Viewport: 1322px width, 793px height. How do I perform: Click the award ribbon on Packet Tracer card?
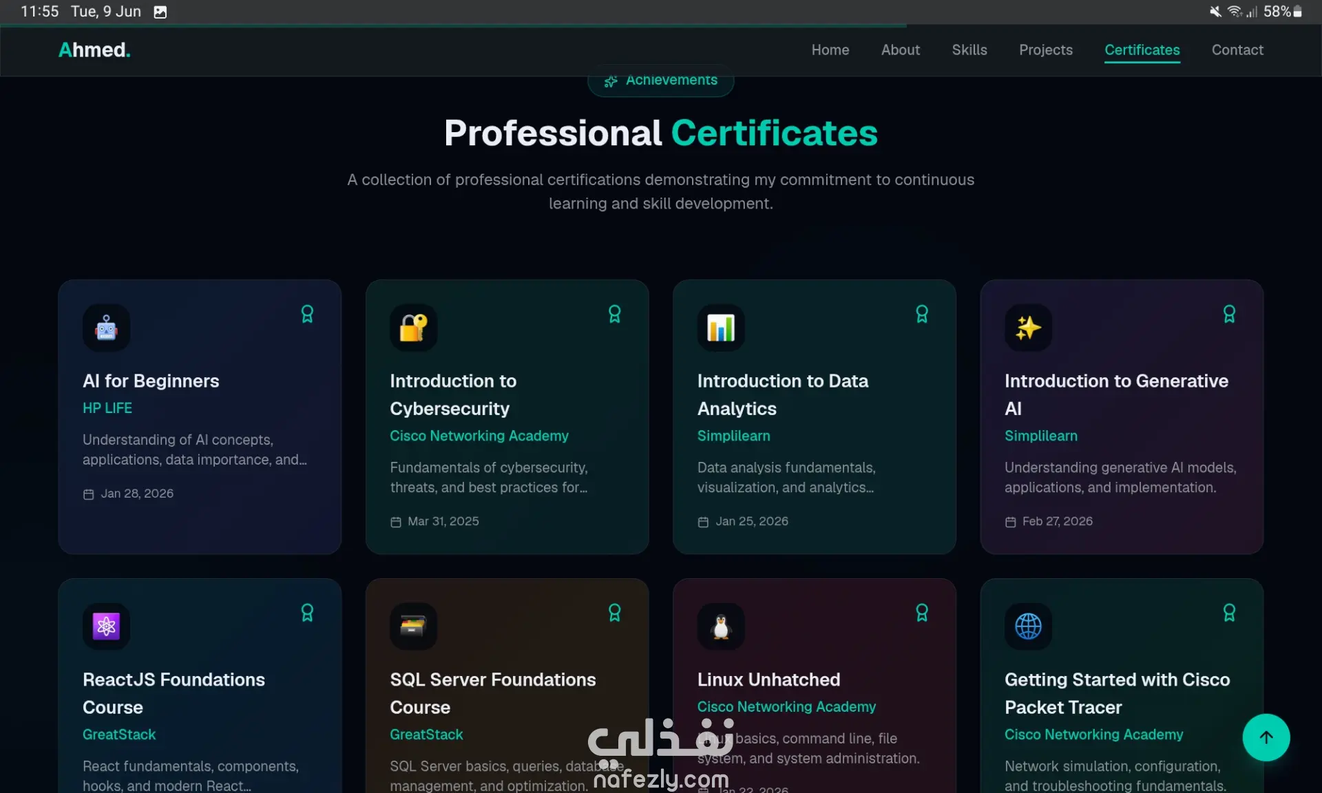click(1229, 613)
